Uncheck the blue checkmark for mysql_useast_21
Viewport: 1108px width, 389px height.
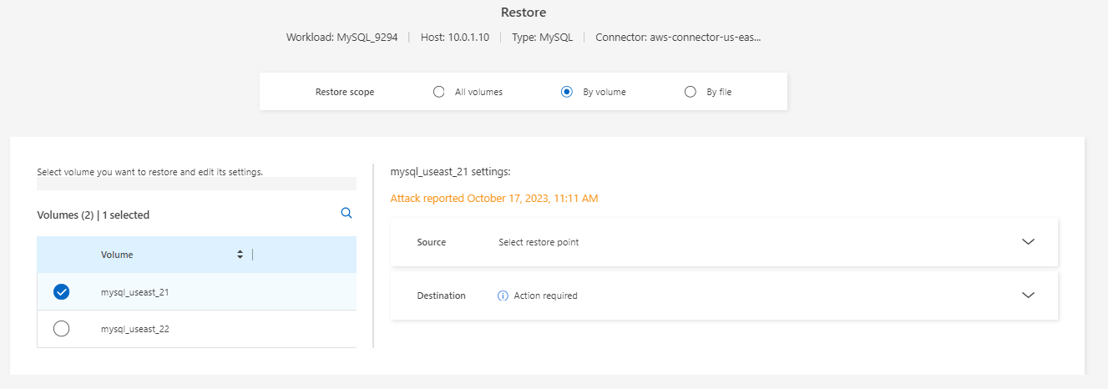[61, 292]
